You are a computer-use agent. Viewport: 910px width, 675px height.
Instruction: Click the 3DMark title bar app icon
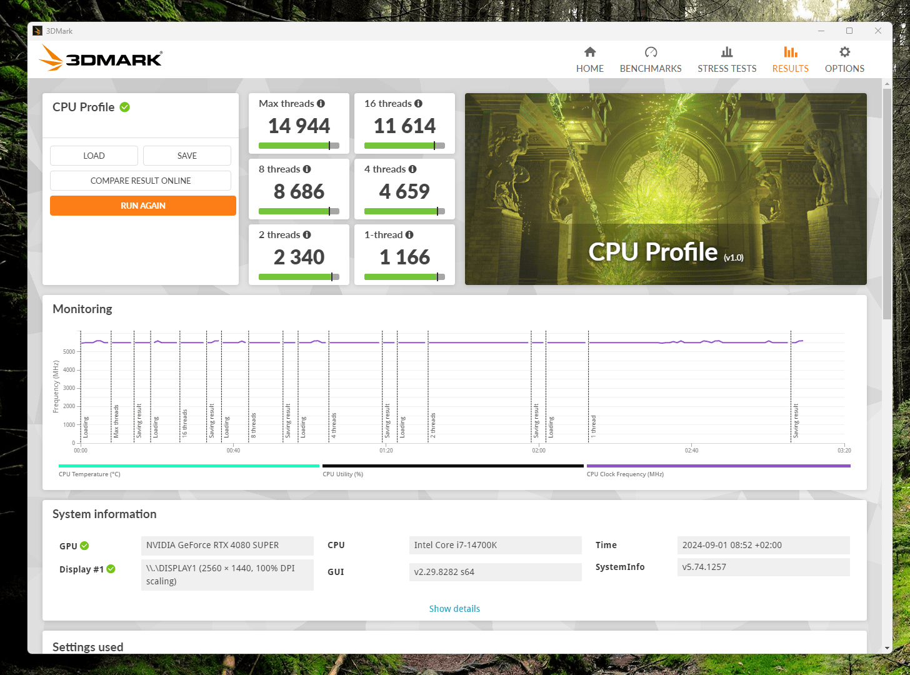[x=37, y=31]
